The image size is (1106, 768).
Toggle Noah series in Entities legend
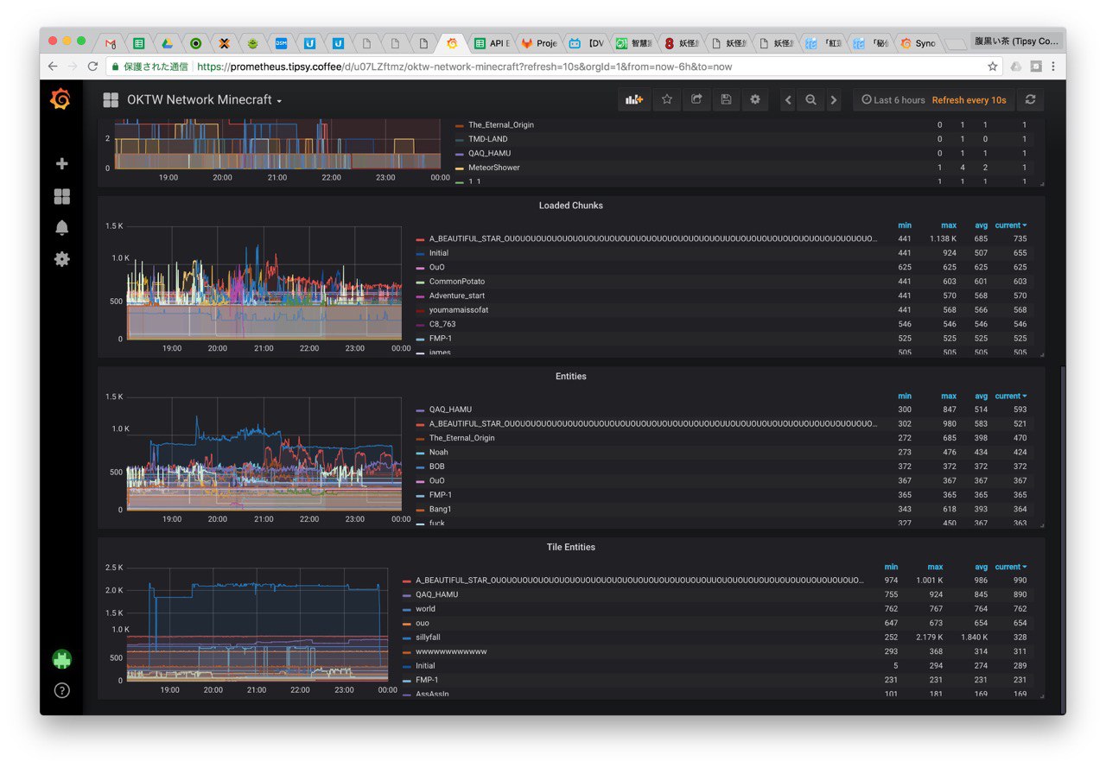pyautogui.click(x=438, y=453)
